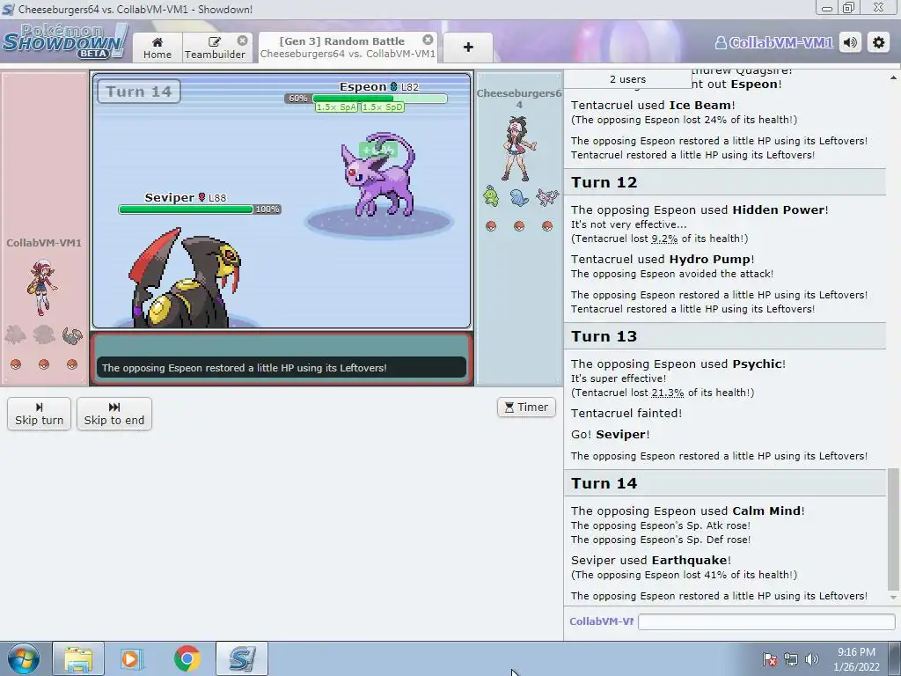Click the Pokémon Showdown logo

pyautogui.click(x=64, y=41)
